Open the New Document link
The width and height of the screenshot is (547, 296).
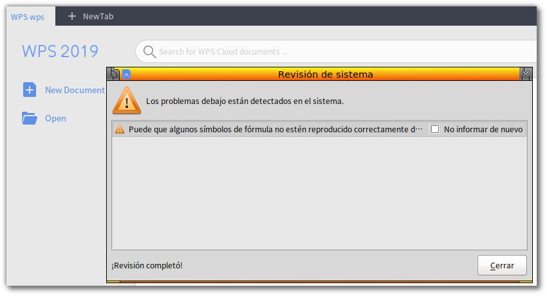75,90
